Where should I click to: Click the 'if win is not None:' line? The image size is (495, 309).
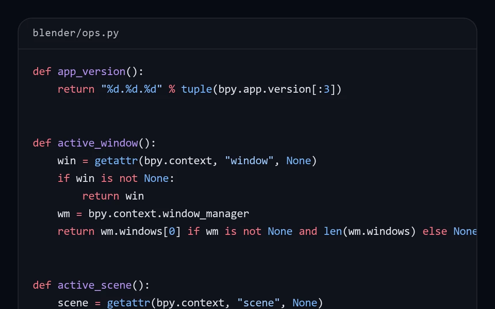coord(116,178)
